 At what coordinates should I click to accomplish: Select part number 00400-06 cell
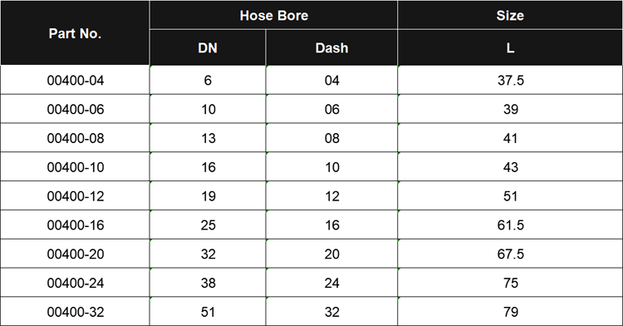tap(75, 109)
